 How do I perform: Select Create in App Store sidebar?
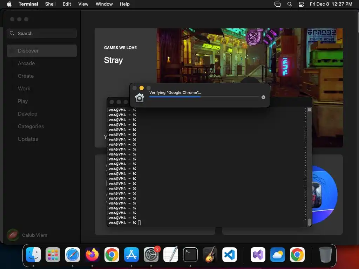pyautogui.click(x=42, y=76)
